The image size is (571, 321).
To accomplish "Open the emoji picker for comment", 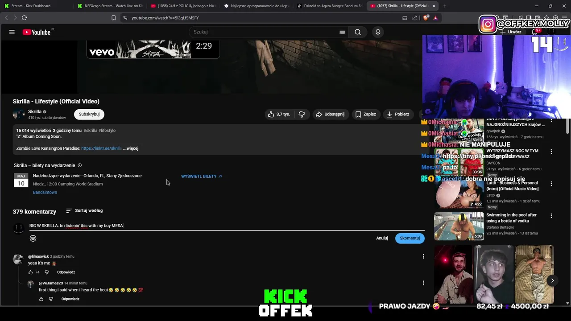I will tap(33, 238).
